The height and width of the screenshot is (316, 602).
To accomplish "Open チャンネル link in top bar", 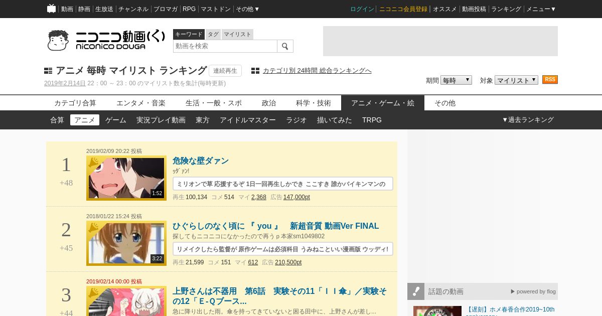I will click(133, 9).
